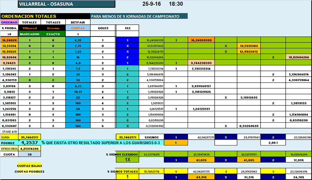Select the 10,82684266 cell in the 2 column
Screen dimensions: 312x180
(x=299, y=57)
